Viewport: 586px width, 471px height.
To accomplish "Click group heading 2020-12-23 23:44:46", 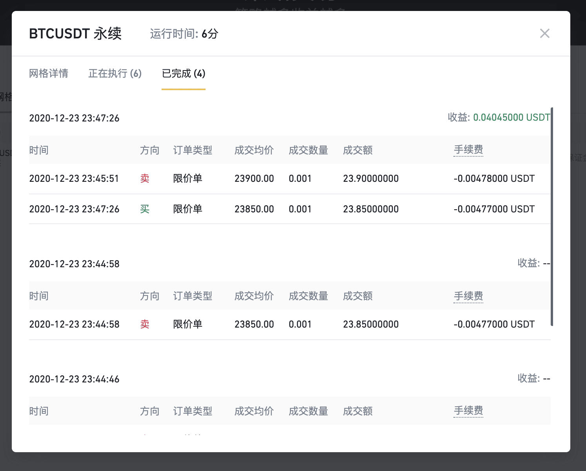I will click(74, 379).
